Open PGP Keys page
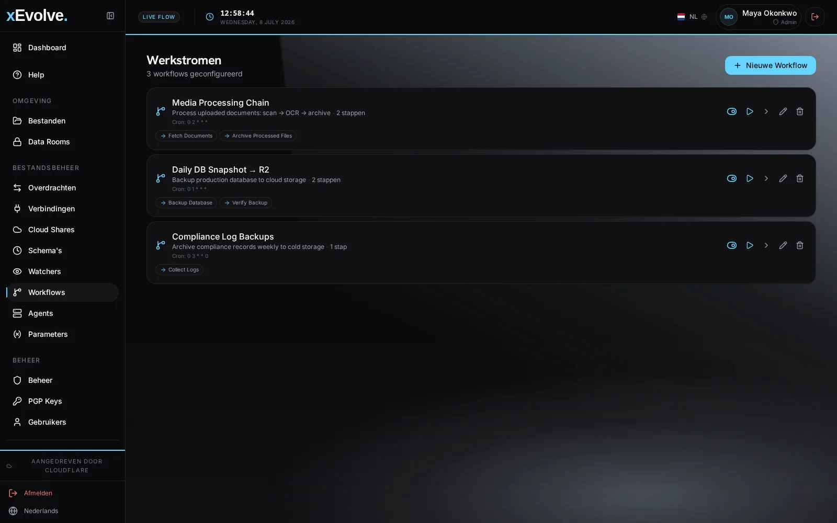837x523 pixels. (x=63, y=401)
